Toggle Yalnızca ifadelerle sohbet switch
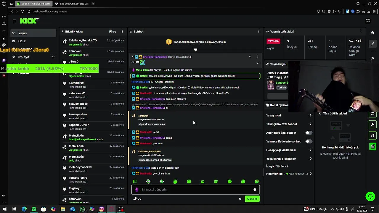 (x=309, y=141)
